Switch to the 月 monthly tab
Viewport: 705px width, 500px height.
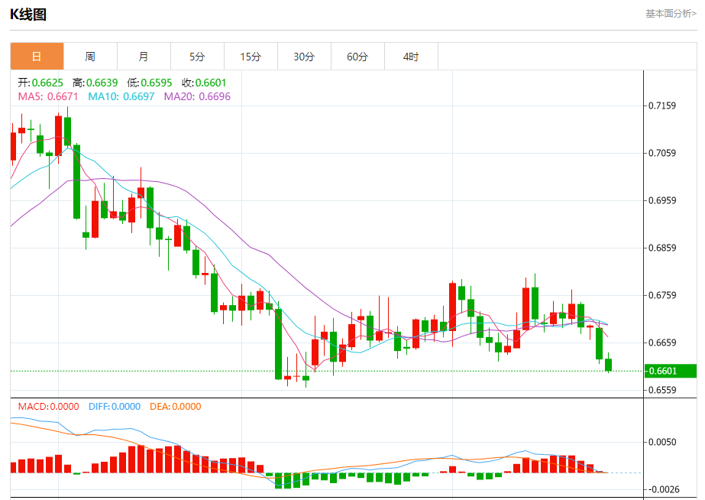point(144,57)
